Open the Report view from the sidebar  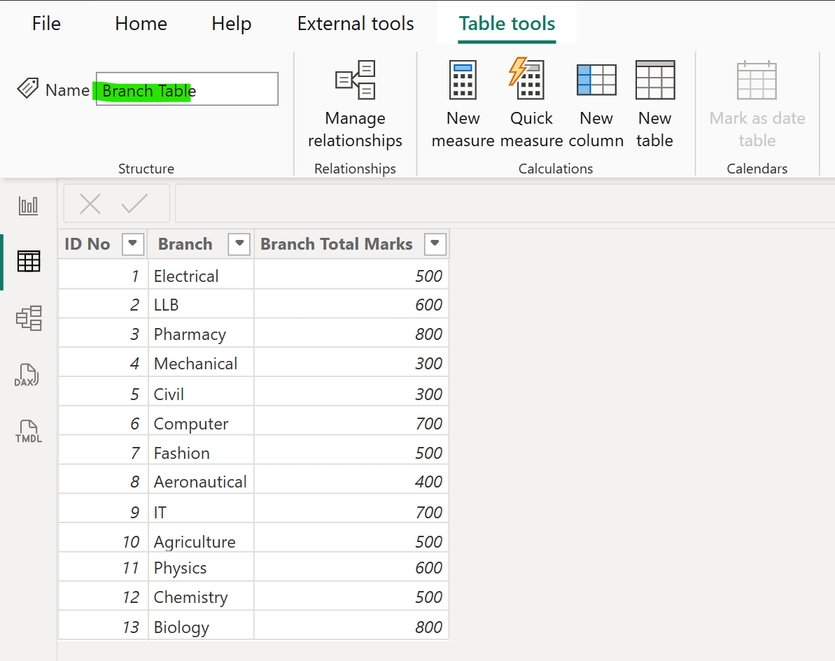[x=28, y=205]
